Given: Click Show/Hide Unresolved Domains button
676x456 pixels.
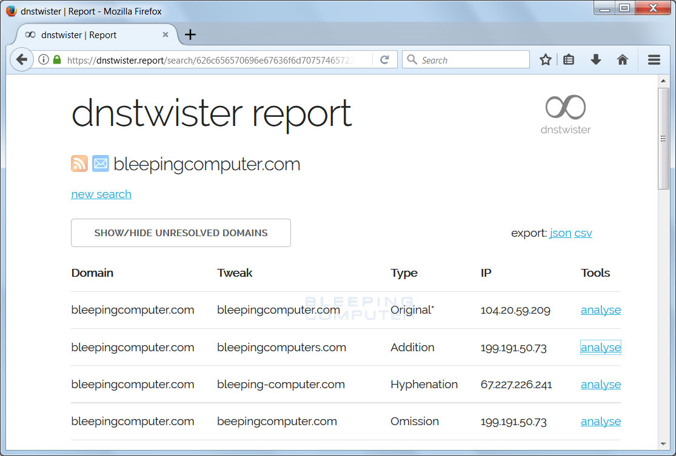Looking at the screenshot, I should click(181, 233).
